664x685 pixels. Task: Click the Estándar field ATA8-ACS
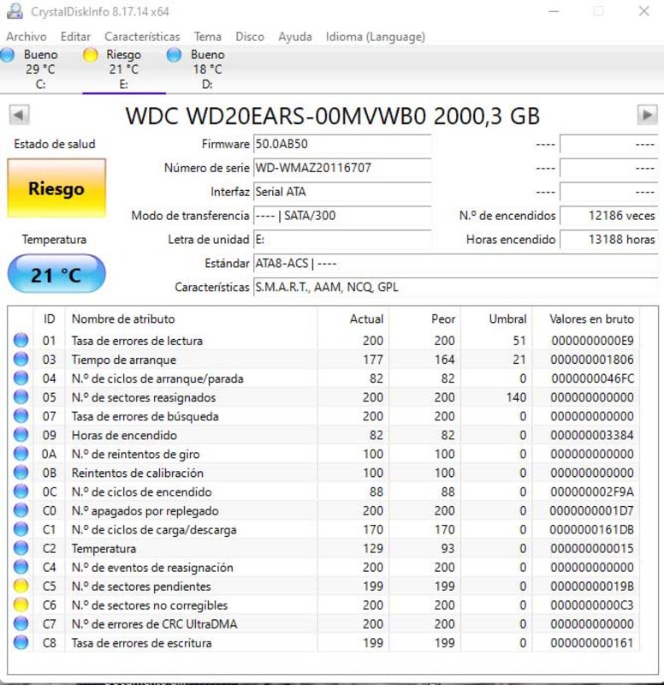point(455,264)
